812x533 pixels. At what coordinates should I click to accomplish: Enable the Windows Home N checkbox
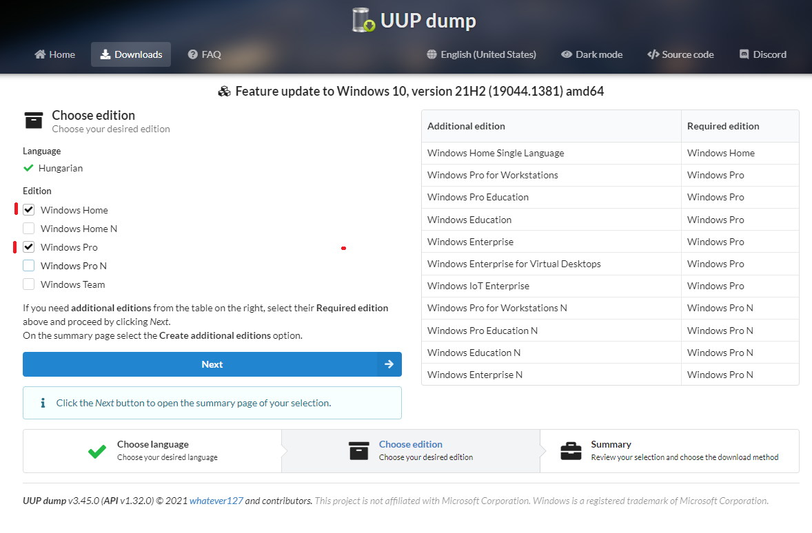(x=28, y=228)
